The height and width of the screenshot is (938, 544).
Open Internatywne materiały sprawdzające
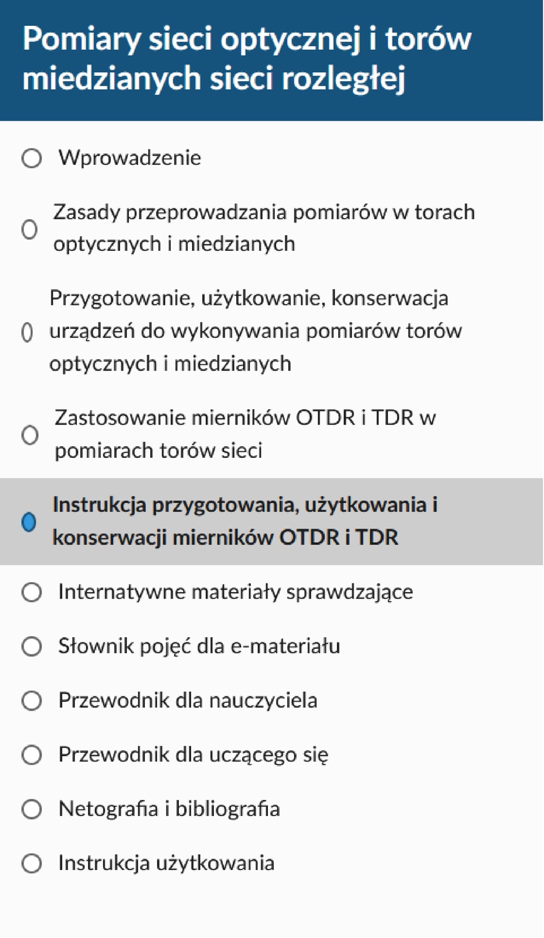[x=236, y=592]
